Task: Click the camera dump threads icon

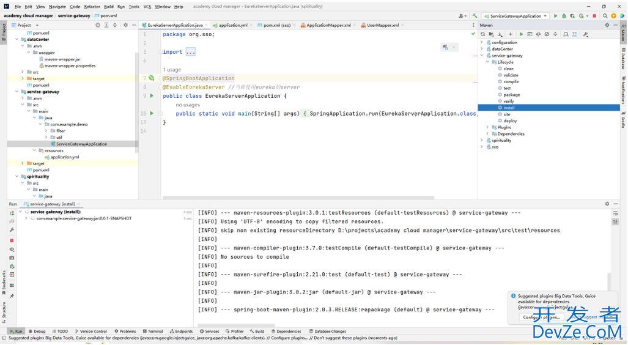Action: pos(12,258)
